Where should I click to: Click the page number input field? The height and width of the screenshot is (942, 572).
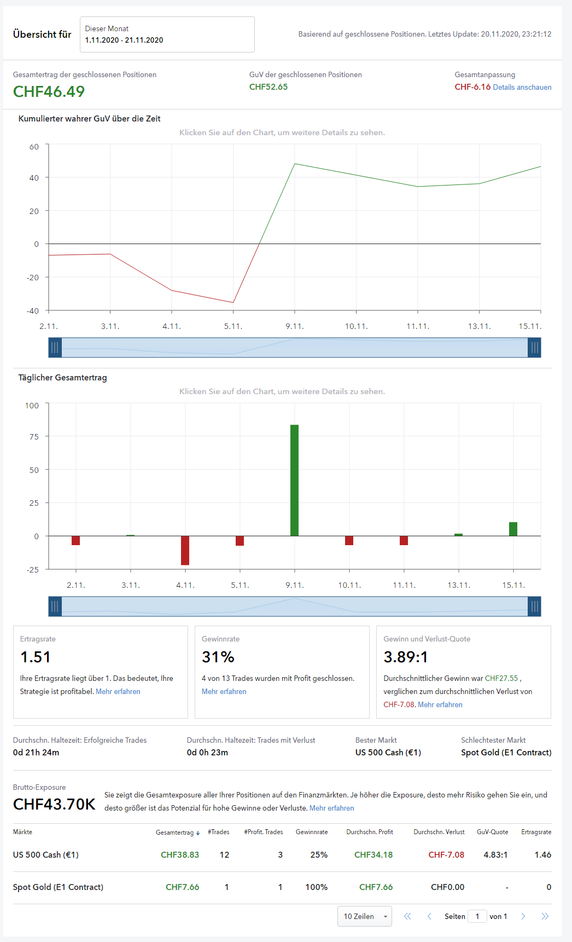[x=477, y=916]
